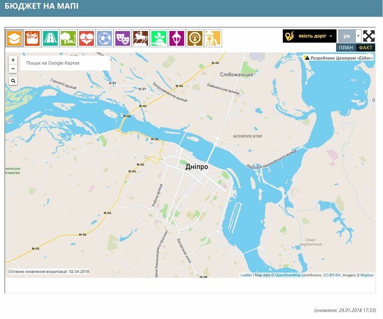Zoom out on the map

(13, 69)
